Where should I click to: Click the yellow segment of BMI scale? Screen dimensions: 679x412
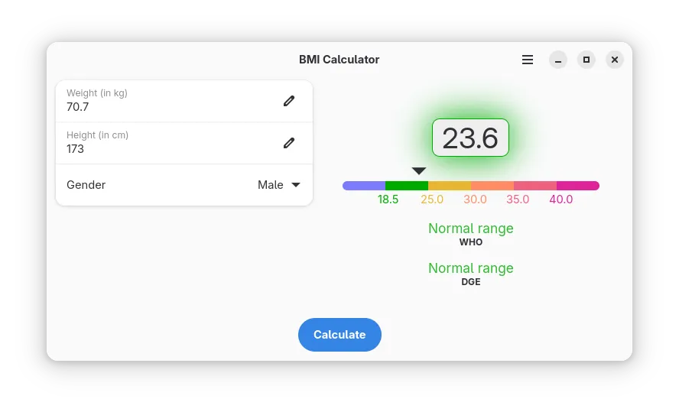click(x=450, y=186)
